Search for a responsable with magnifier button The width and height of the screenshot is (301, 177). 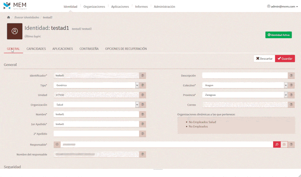coord(277,144)
